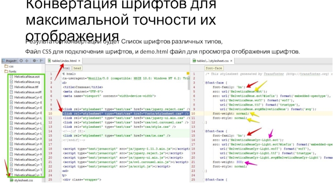Select the css folder in Project tree
Image resolution: width=335 pixels, height=188 pixels.
tap(11, 66)
